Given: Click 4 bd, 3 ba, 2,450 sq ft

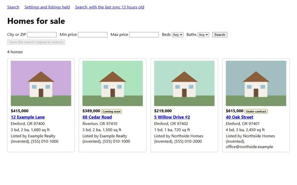Looking at the screenshot, I should click(x=245, y=130).
